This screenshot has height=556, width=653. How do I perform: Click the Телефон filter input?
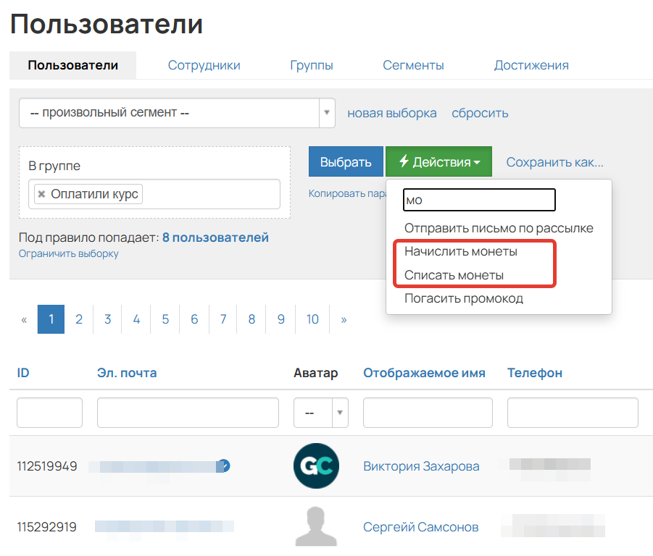pyautogui.click(x=573, y=413)
